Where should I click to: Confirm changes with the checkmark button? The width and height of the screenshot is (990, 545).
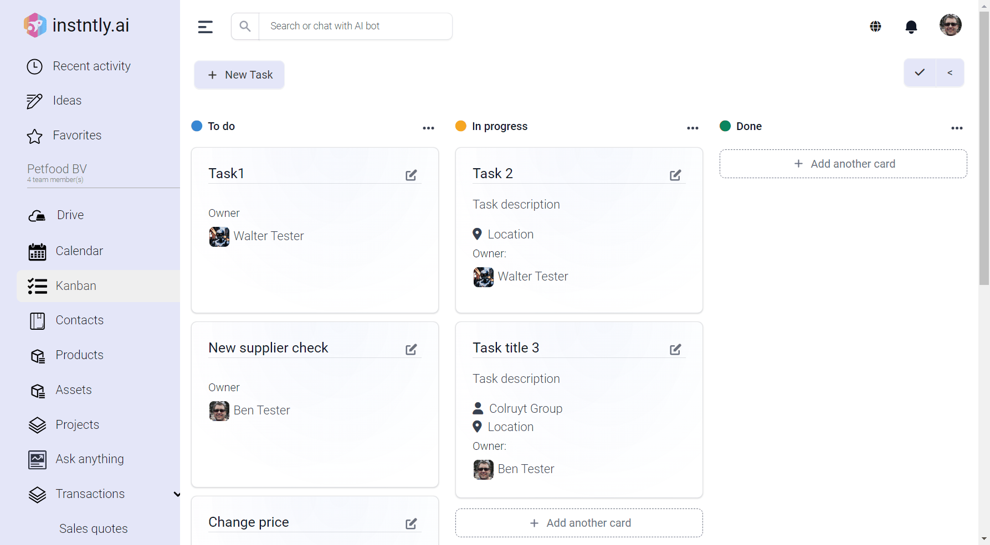919,72
